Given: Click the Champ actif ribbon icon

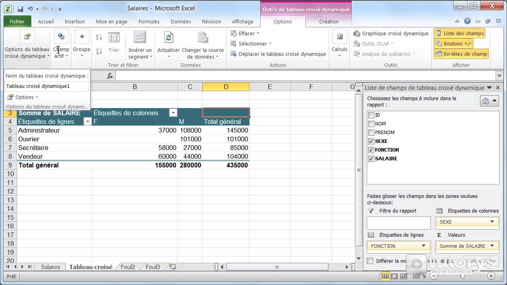Looking at the screenshot, I should [x=61, y=37].
